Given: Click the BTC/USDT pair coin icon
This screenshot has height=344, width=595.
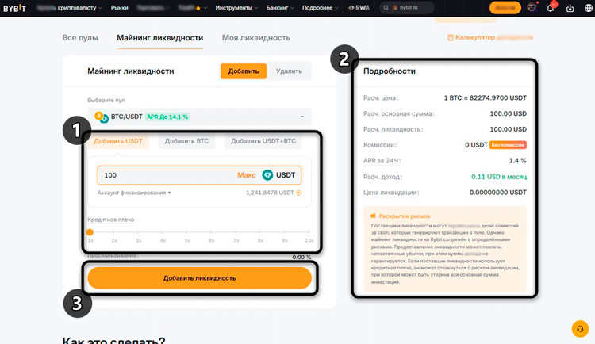Looking at the screenshot, I should point(102,117).
